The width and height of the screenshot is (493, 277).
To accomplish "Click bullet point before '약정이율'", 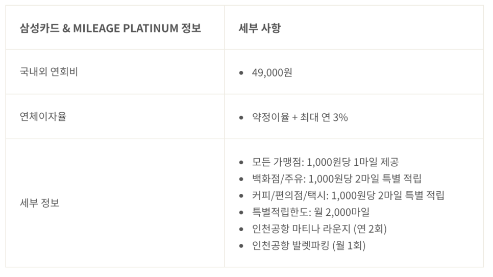I will point(241,118).
